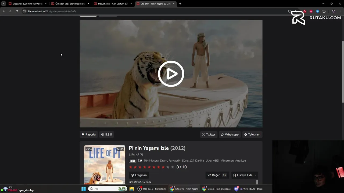Viewport: 344px width, 193px height.
Task: Open the Chrome Extensions puzzle menu
Action: click(324, 11)
